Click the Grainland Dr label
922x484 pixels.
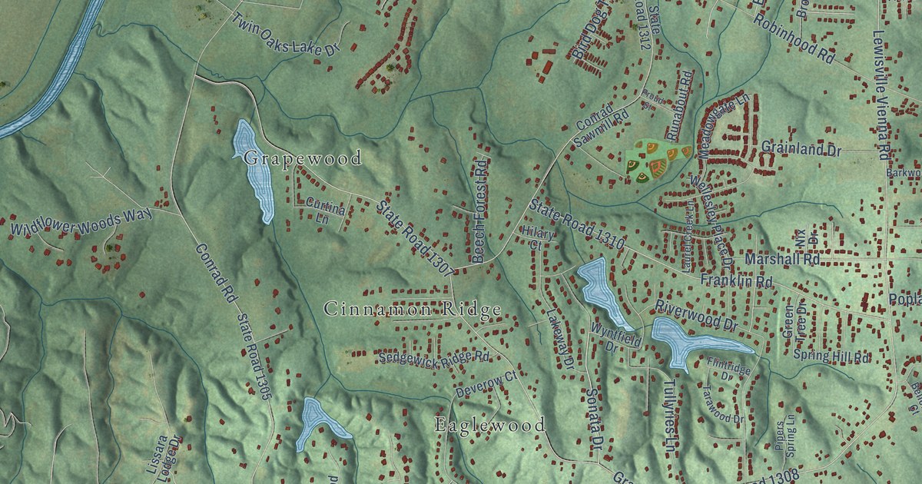801,148
